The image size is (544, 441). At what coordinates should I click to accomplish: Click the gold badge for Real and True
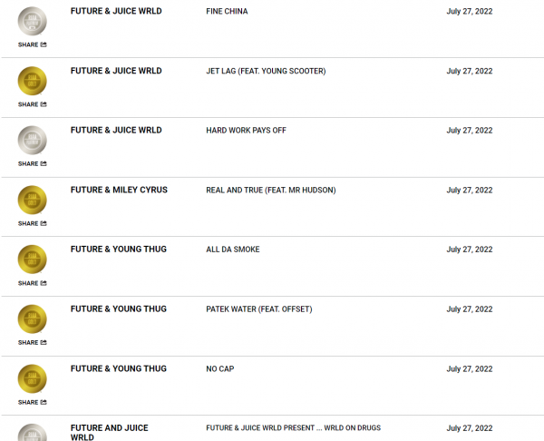click(33, 200)
